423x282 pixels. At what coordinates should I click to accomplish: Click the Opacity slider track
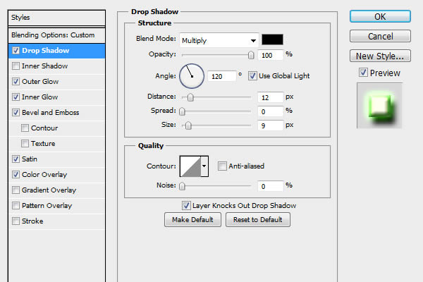coord(215,55)
